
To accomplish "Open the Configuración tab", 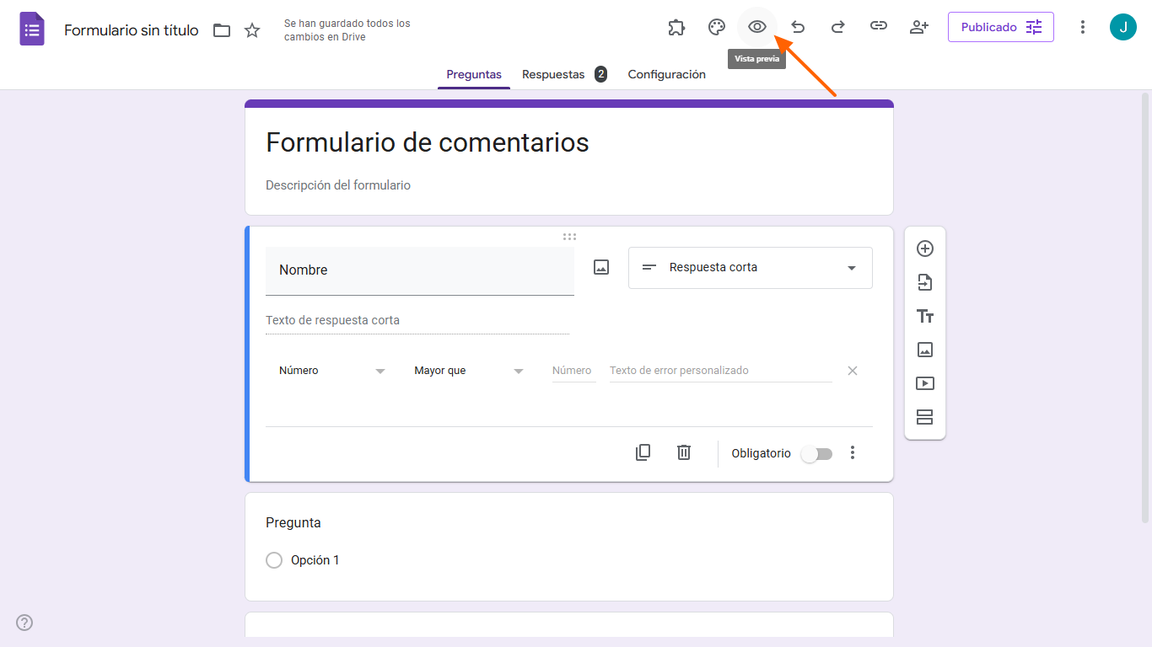I will click(666, 74).
